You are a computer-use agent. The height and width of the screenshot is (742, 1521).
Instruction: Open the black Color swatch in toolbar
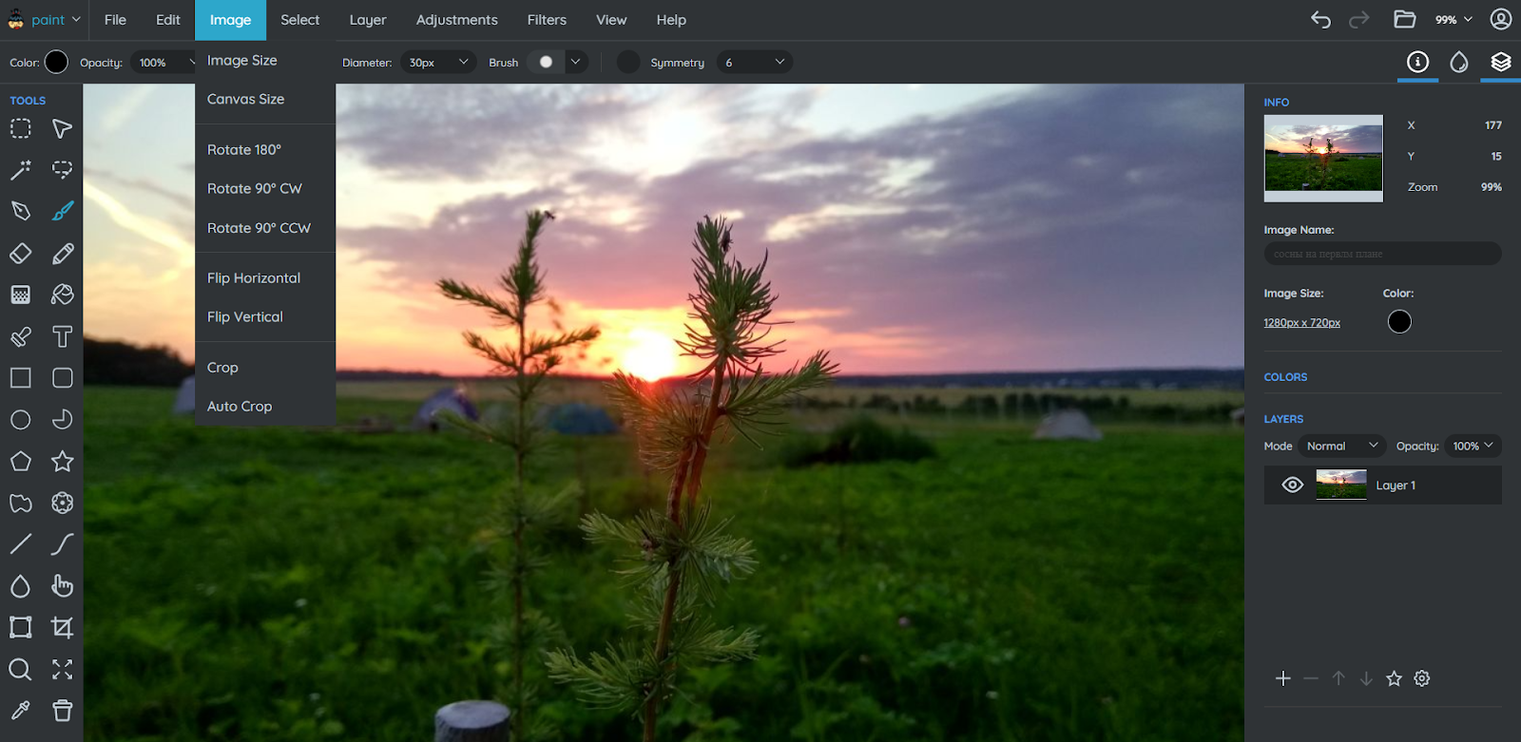tap(57, 63)
